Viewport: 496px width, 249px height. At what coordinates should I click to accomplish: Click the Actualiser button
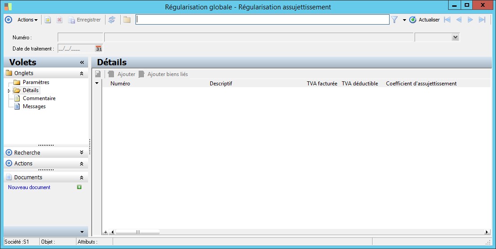[x=424, y=20]
